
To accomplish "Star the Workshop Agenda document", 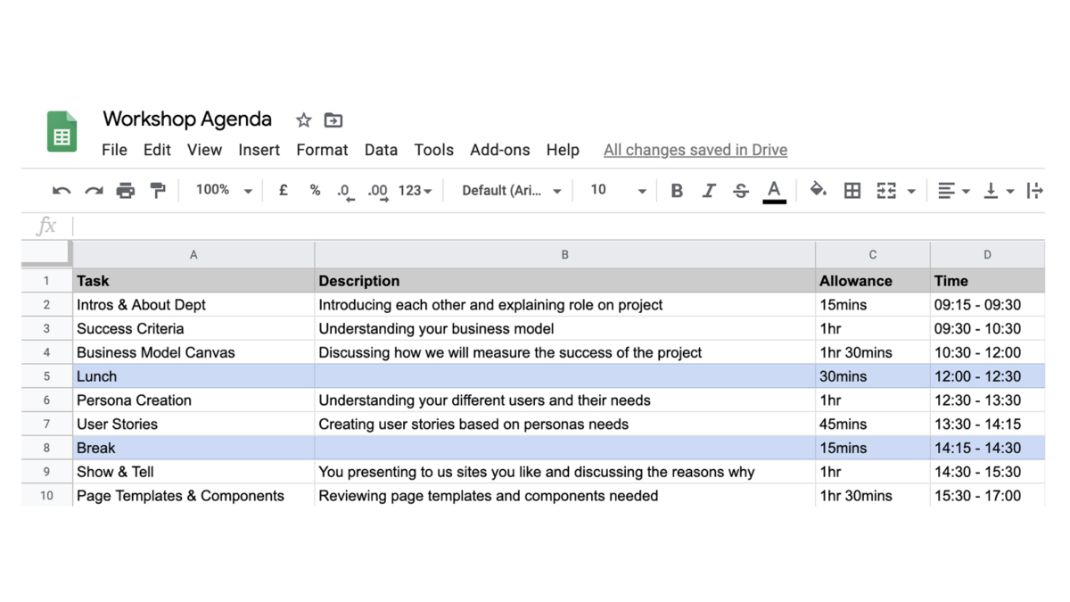I will [x=303, y=120].
